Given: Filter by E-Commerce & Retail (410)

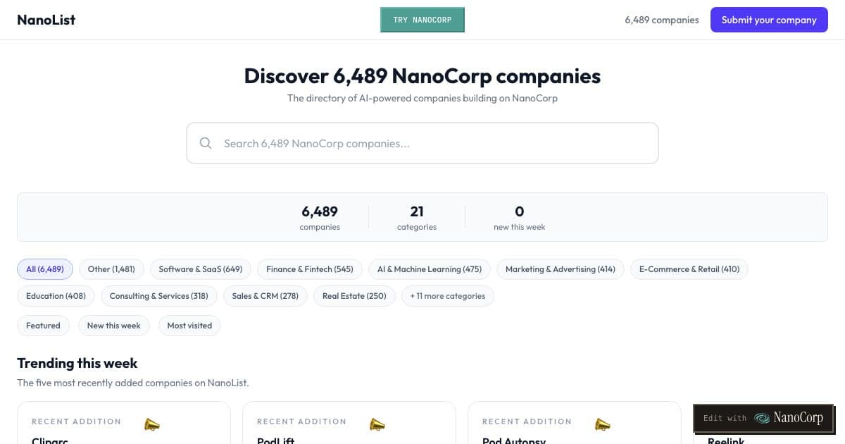Looking at the screenshot, I should [x=689, y=269].
